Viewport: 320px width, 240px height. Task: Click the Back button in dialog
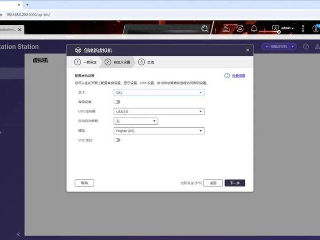[213, 183]
